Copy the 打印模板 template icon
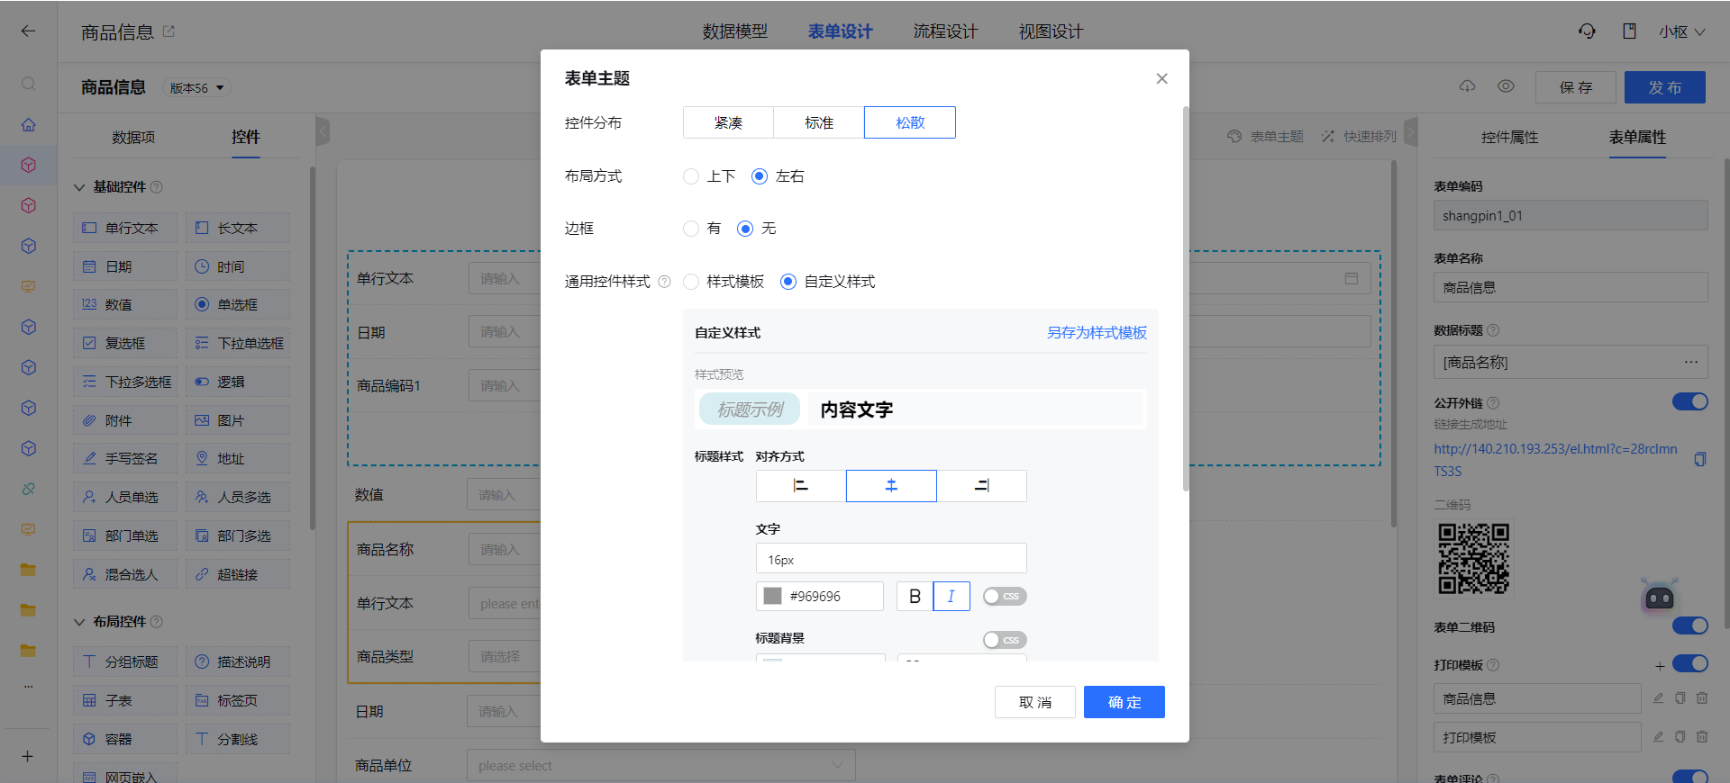Image resolution: width=1730 pixels, height=783 pixels. [1680, 737]
